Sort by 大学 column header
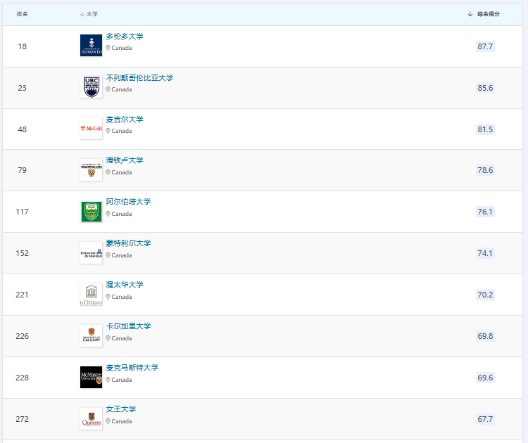The width and height of the screenshot is (528, 443). point(92,14)
